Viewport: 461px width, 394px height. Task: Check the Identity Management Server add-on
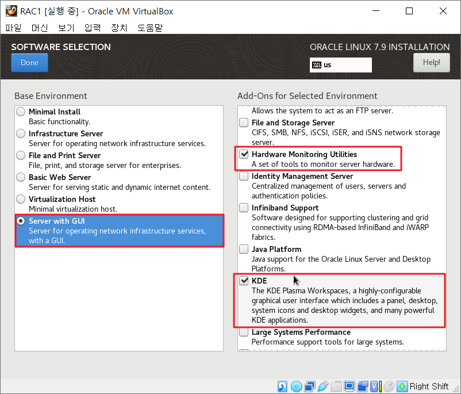click(244, 176)
